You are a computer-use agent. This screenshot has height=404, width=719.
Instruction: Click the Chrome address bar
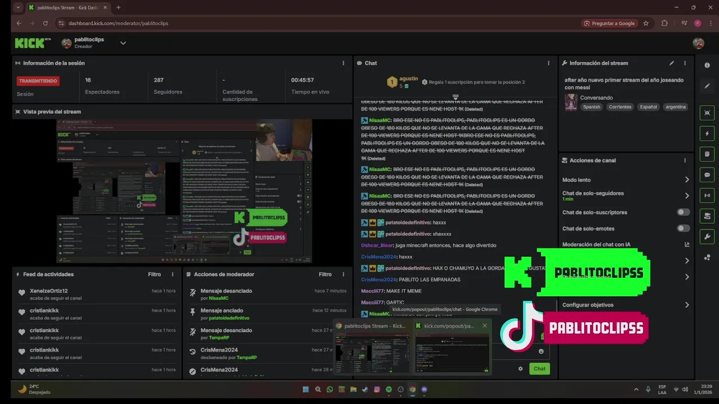point(320,24)
